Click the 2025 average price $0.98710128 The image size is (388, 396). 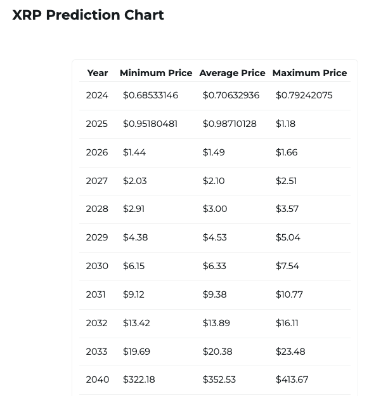[230, 124]
